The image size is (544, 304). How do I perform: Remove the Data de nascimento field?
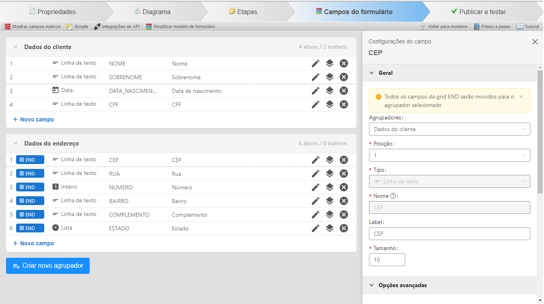tap(344, 91)
